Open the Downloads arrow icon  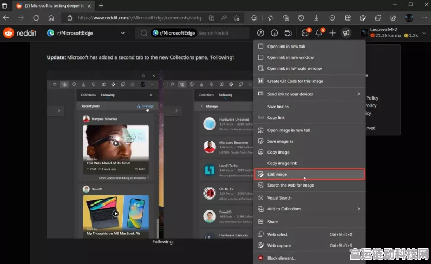coord(316,18)
